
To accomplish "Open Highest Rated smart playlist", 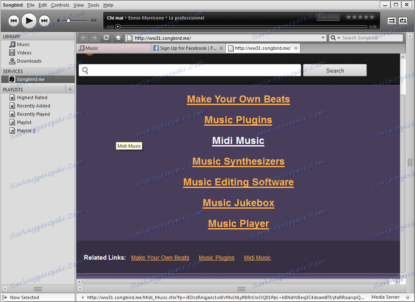I will point(38,97).
